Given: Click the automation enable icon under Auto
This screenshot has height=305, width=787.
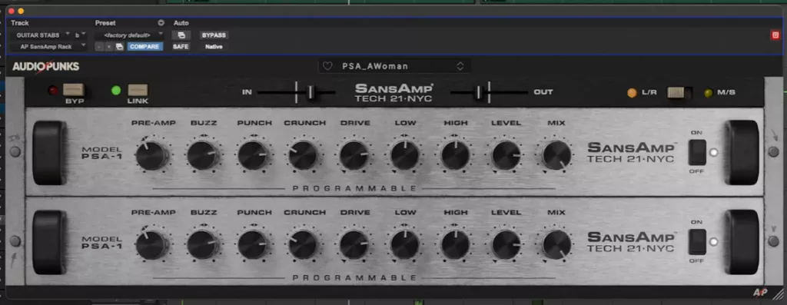Looking at the screenshot, I should tap(181, 35).
